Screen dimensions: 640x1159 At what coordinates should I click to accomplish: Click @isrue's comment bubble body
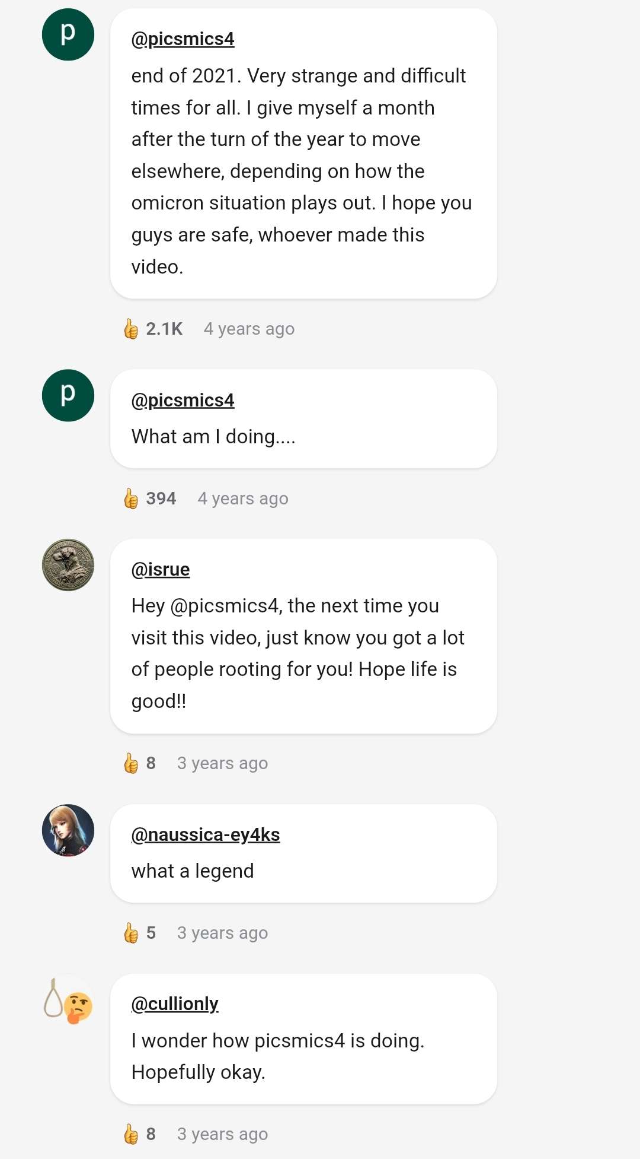(x=296, y=653)
